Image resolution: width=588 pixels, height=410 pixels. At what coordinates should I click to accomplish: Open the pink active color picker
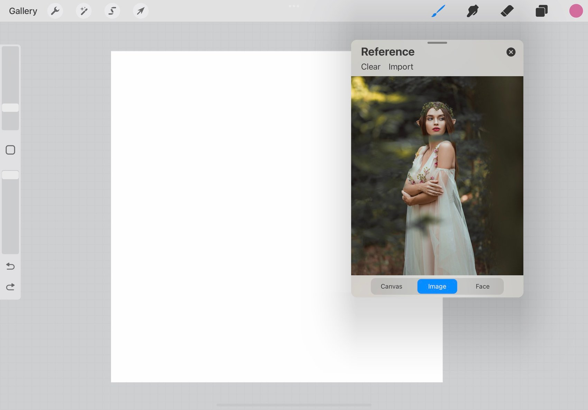click(576, 11)
